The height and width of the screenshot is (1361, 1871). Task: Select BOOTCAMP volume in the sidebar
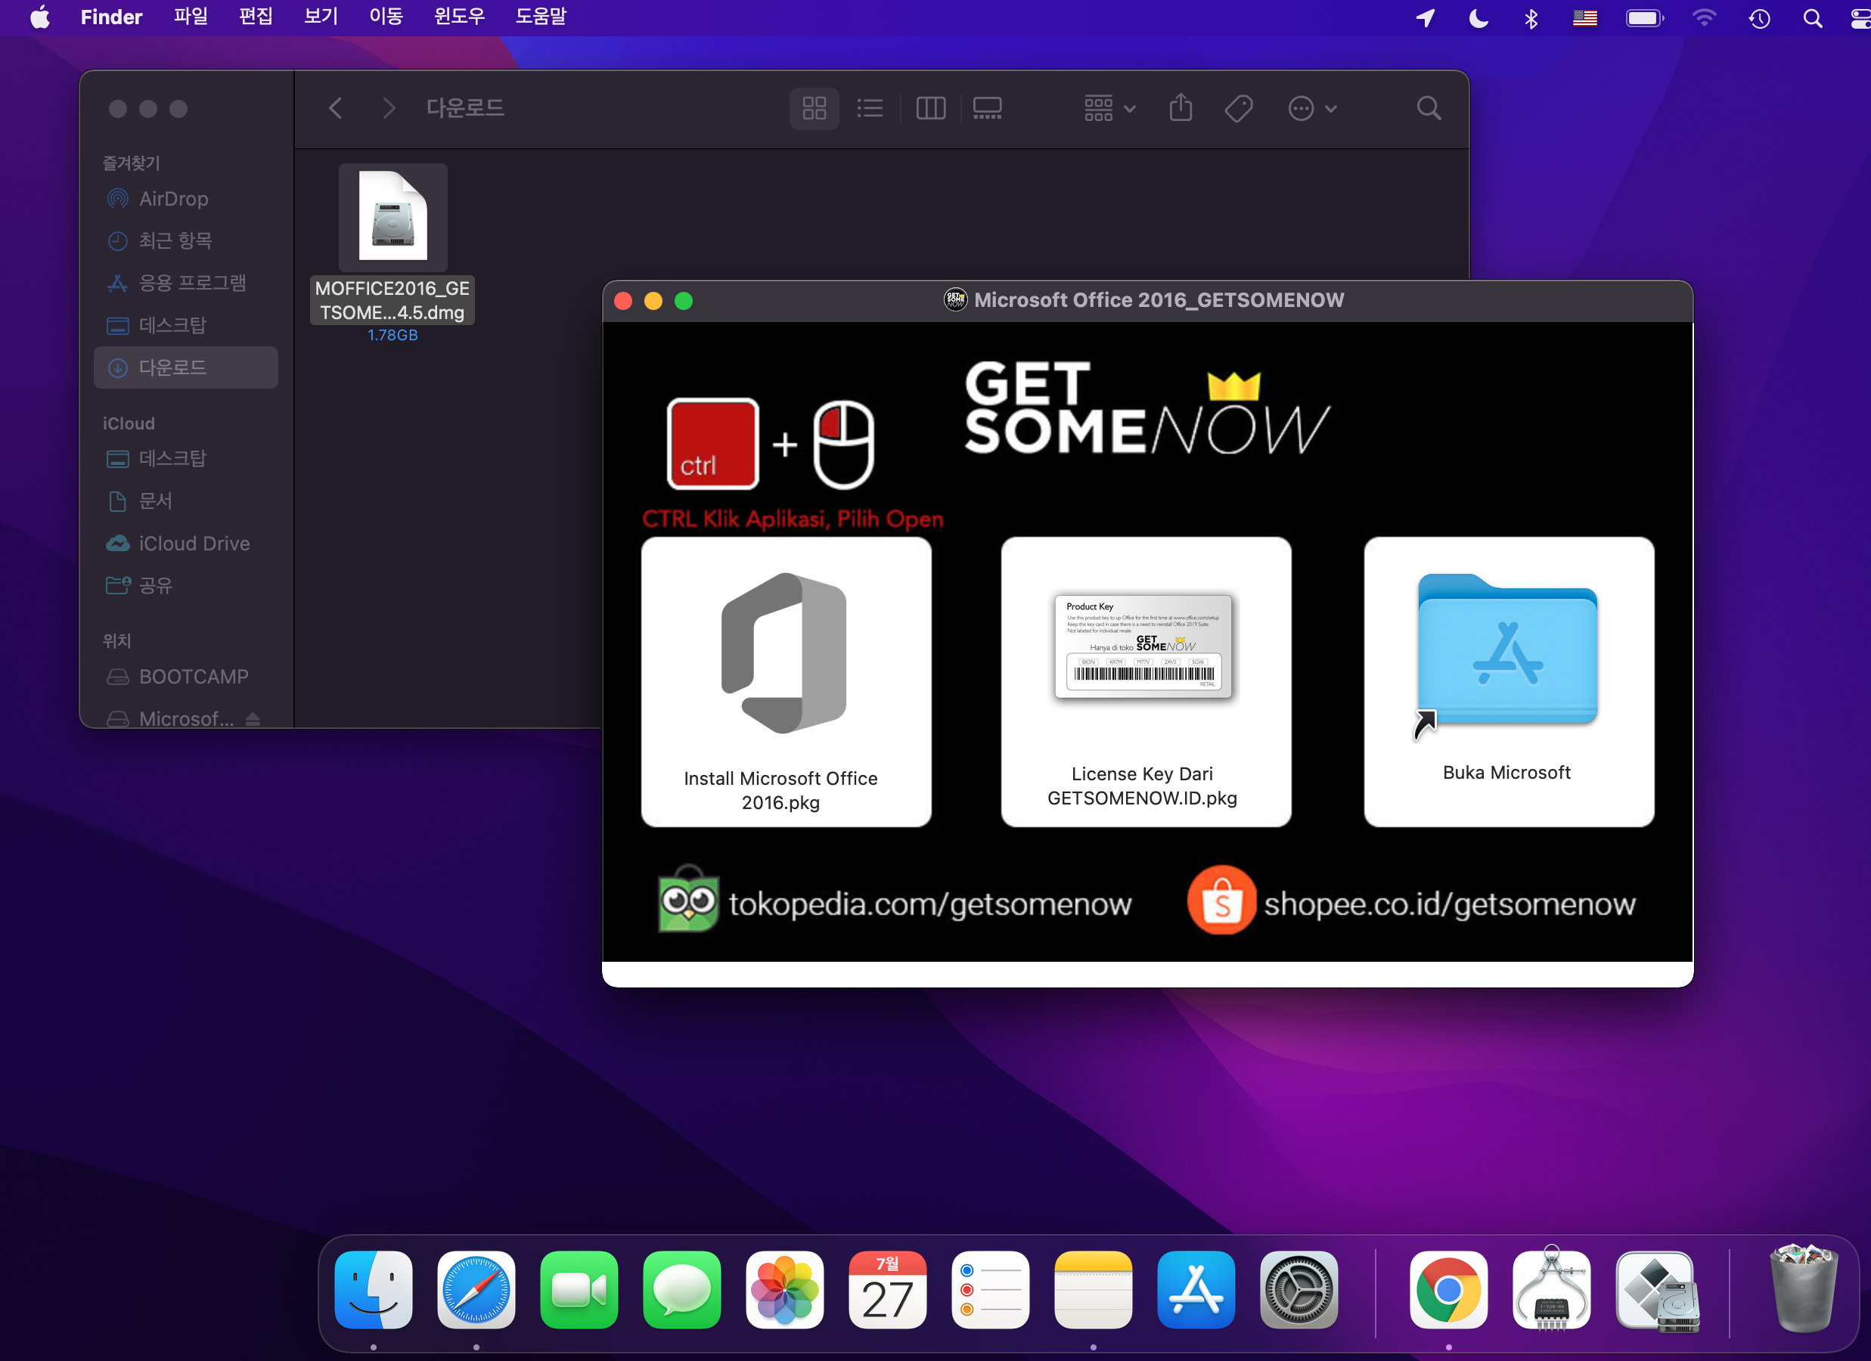(185, 677)
